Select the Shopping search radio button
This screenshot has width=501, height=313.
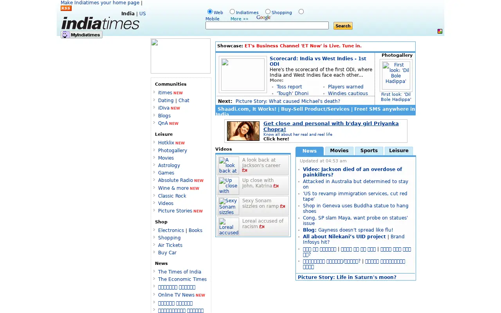tap(268, 12)
